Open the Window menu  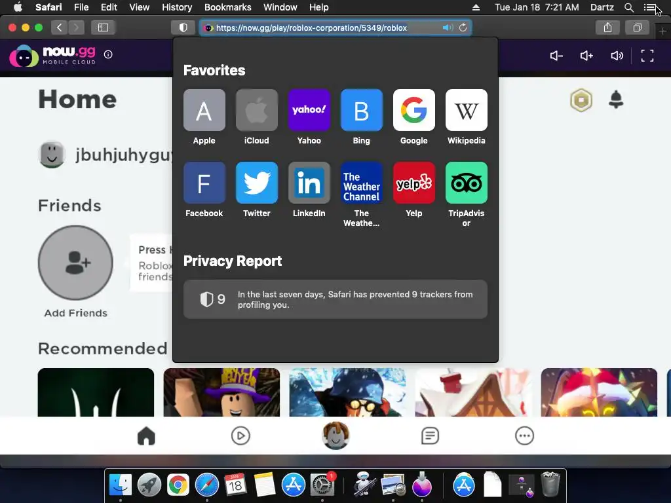coord(280,7)
